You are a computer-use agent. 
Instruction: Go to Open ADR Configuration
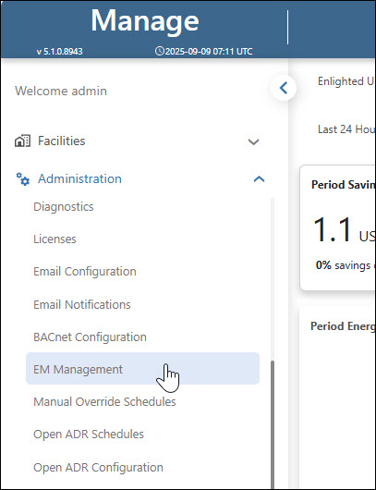click(x=98, y=468)
